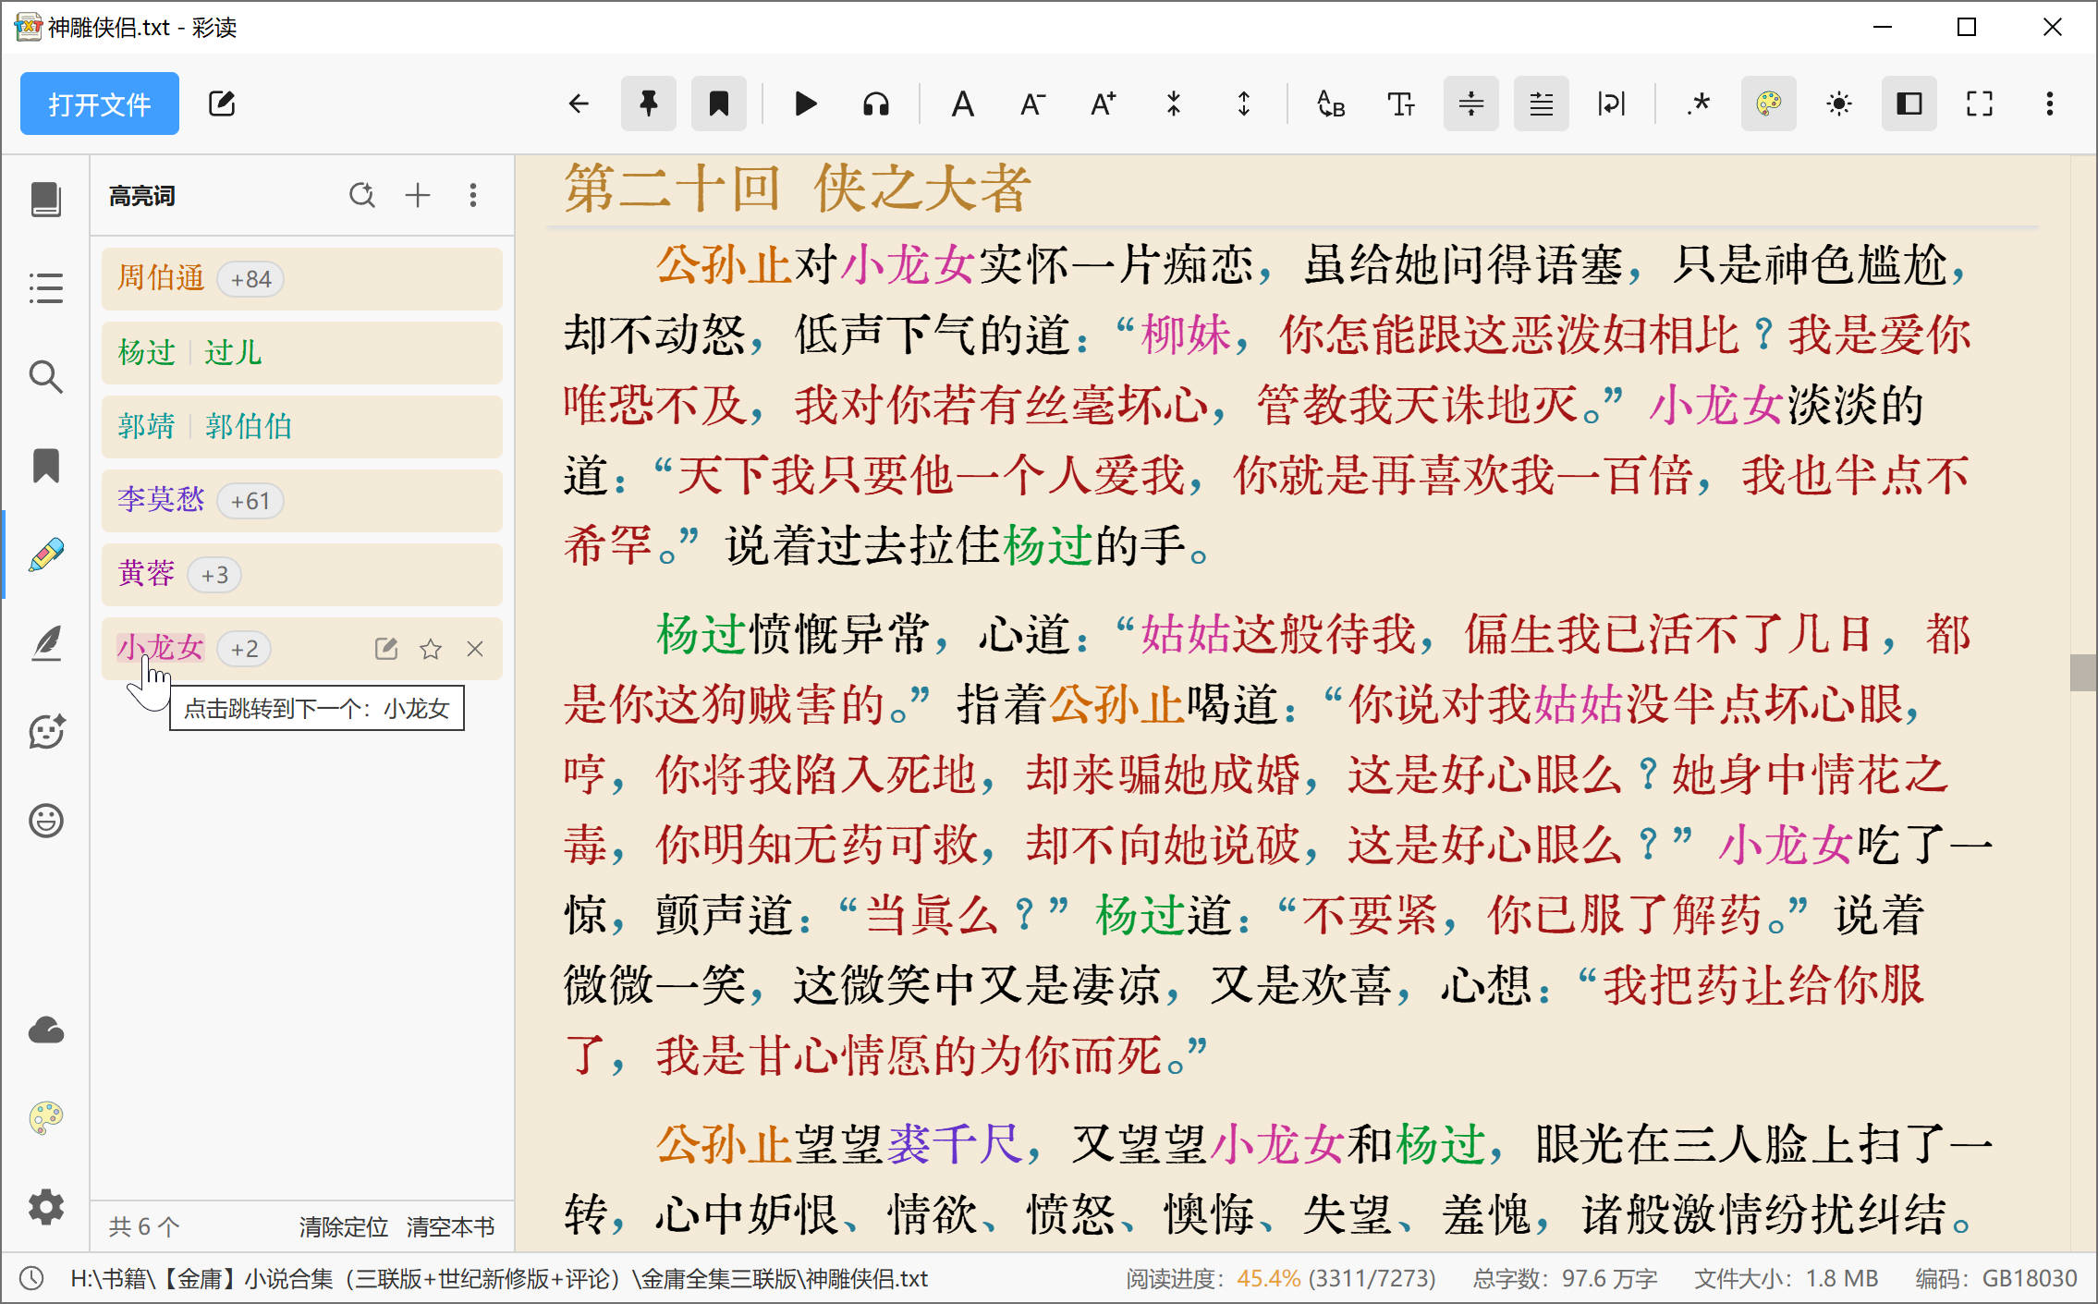The width and height of the screenshot is (2098, 1304).
Task: Refresh search in the 高亮词 panel header
Action: (362, 195)
